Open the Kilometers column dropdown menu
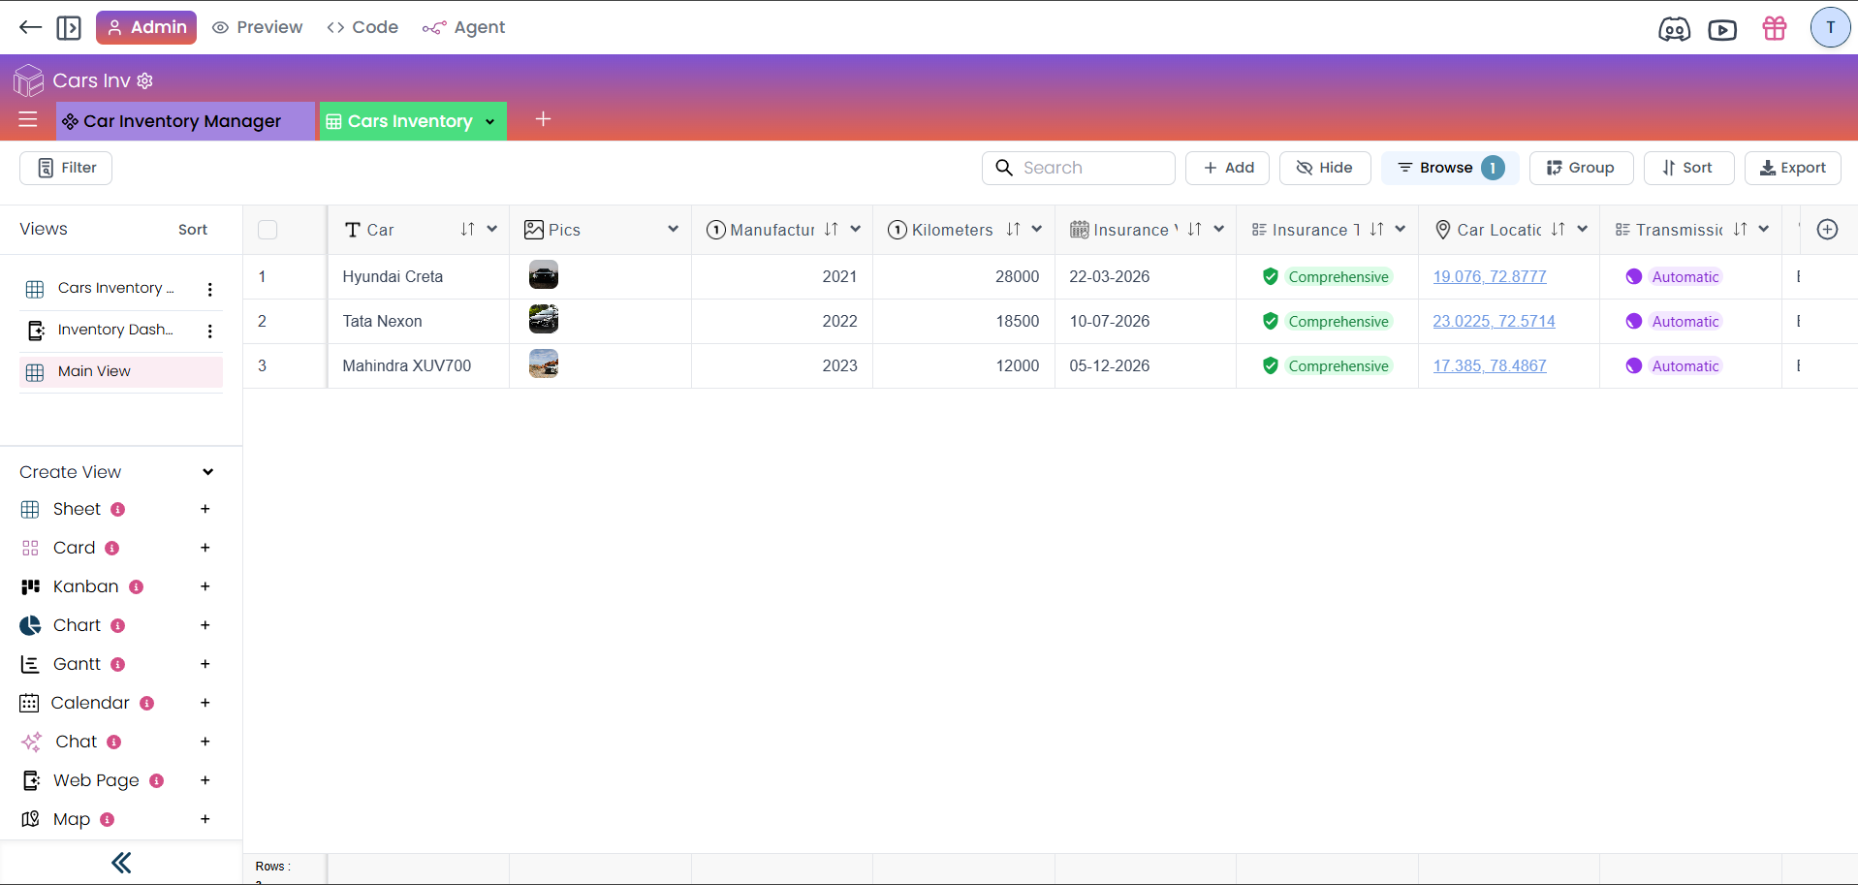The image size is (1858, 885). point(1037,230)
